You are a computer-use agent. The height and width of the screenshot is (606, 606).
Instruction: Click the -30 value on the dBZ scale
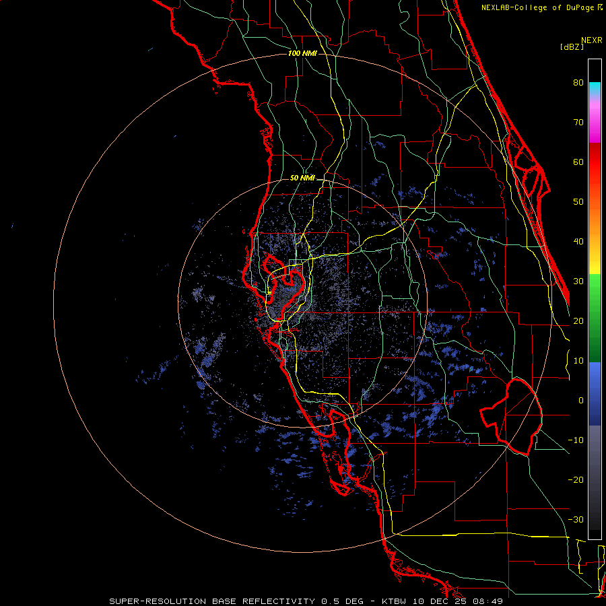tap(576, 519)
